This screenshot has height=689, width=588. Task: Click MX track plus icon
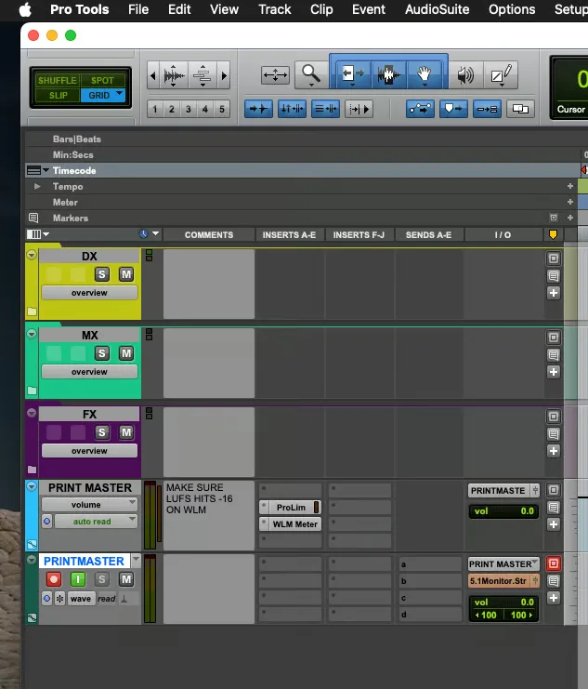coord(554,372)
